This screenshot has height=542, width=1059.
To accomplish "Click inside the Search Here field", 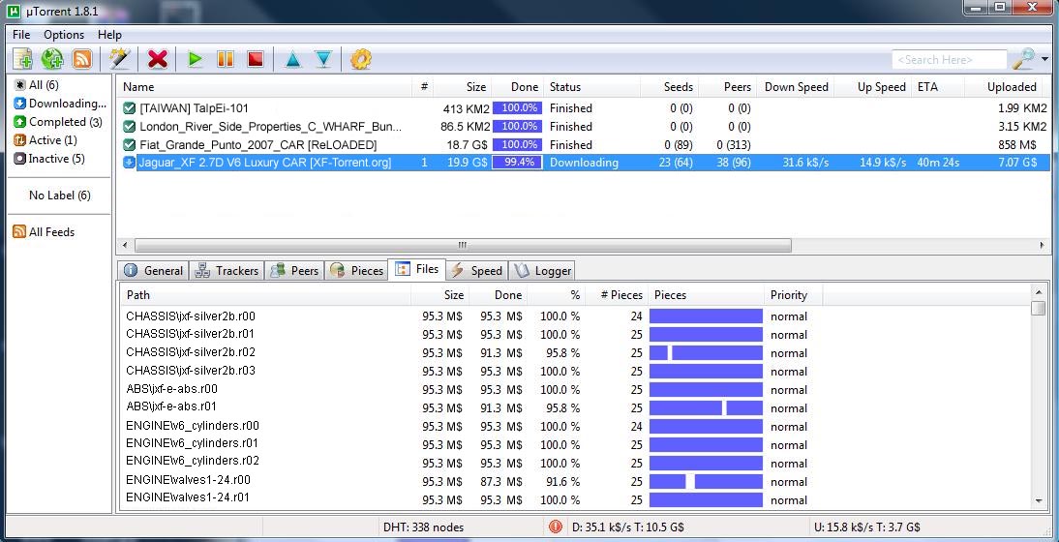I will pyautogui.click(x=947, y=60).
